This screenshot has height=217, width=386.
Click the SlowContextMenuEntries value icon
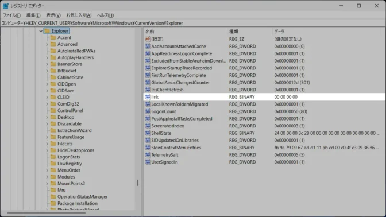coord(148,148)
